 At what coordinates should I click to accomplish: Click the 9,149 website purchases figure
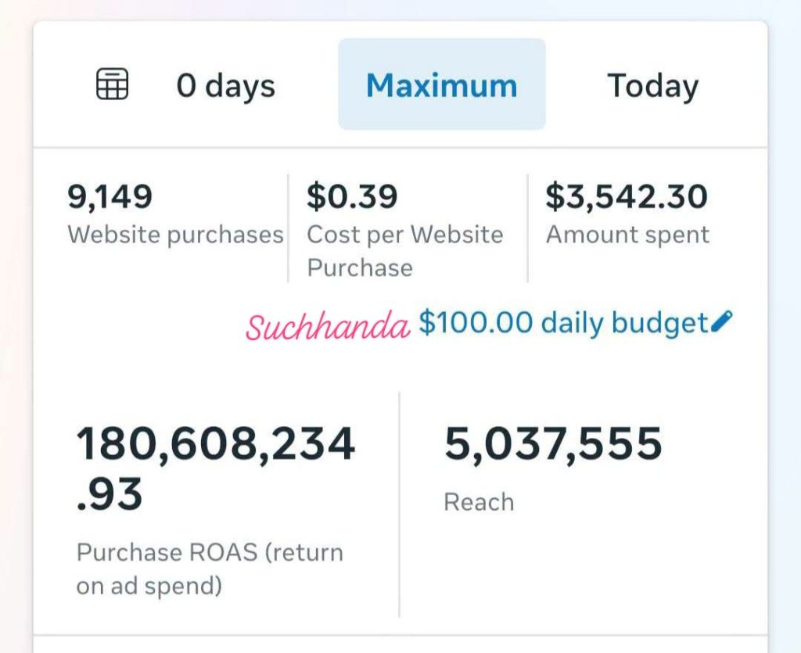(110, 196)
